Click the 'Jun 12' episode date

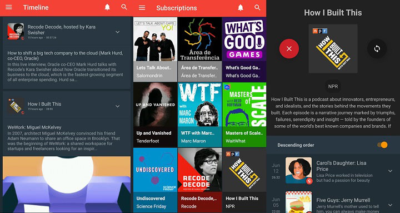pos(276,168)
